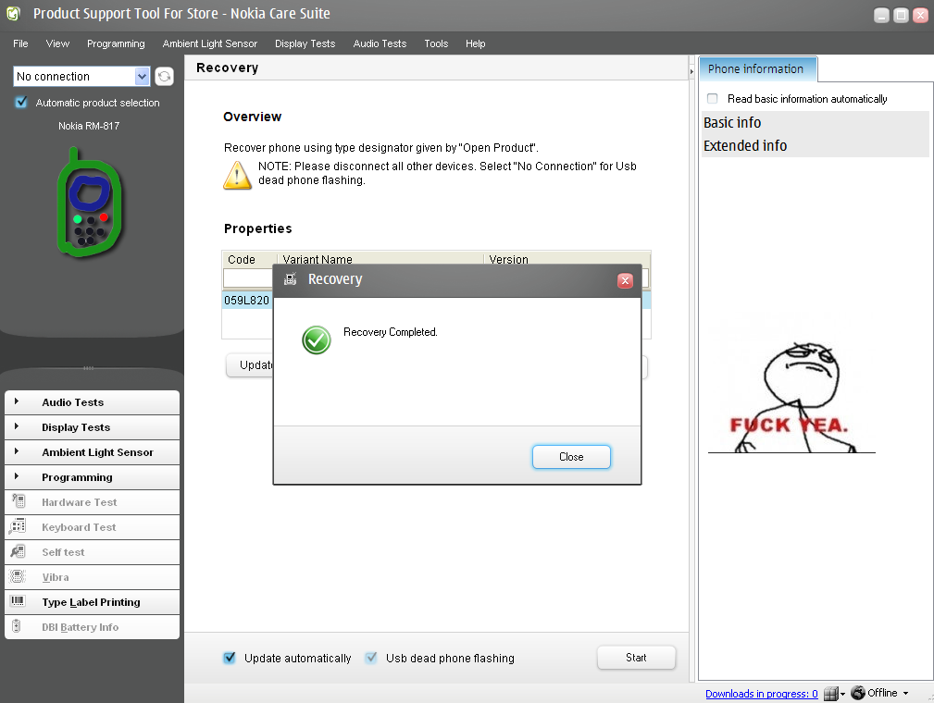Viewport: 934px width, 703px height.
Task: Click the Self test icon
Action: pos(18,551)
